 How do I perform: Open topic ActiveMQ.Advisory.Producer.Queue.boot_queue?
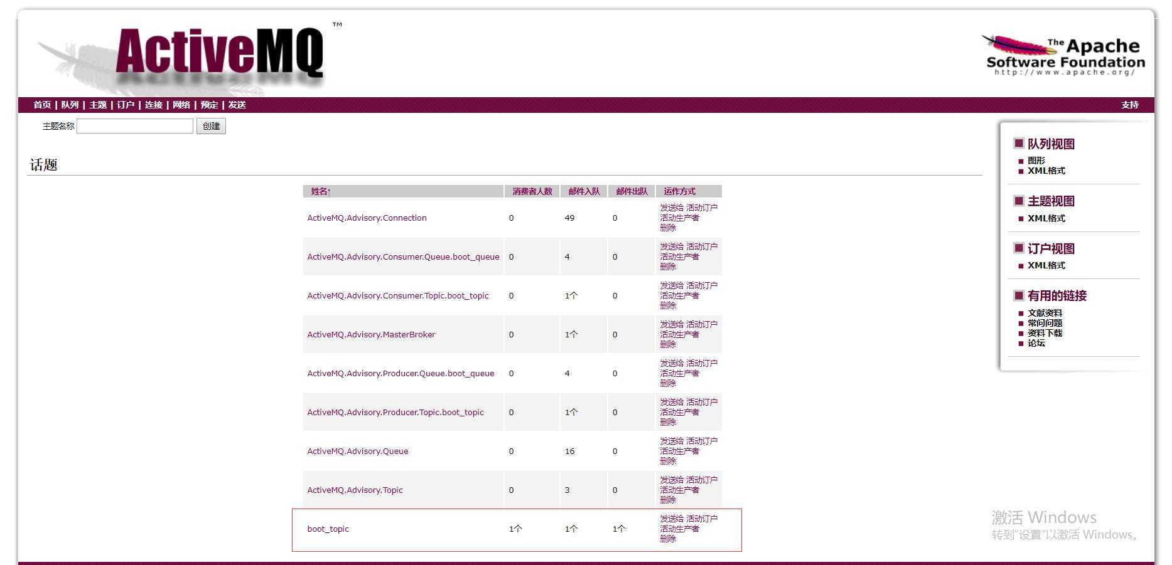tap(401, 373)
